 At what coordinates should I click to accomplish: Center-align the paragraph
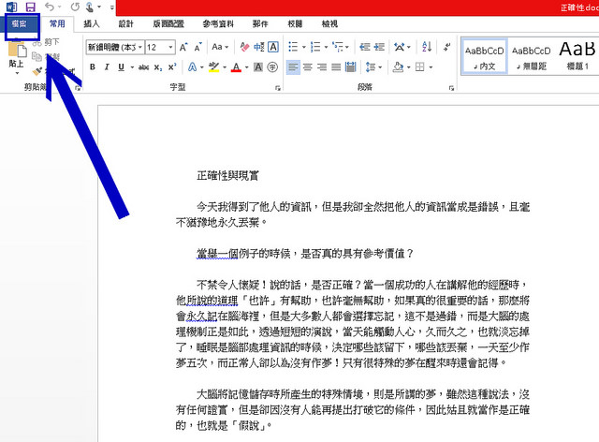coord(309,66)
